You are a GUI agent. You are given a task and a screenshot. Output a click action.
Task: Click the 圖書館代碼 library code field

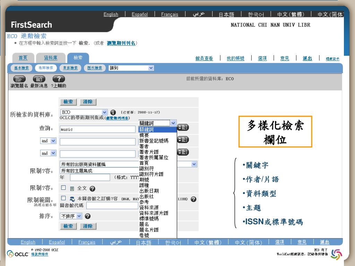(112, 206)
